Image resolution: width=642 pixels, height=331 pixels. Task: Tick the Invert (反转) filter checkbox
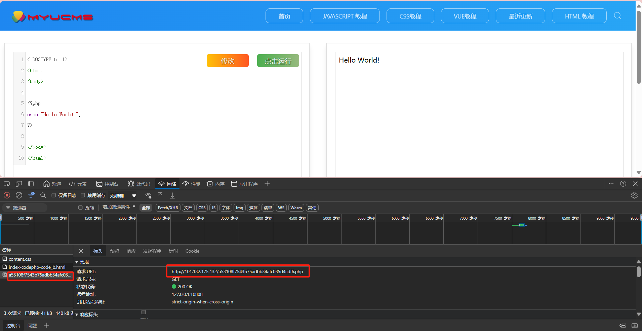80,208
